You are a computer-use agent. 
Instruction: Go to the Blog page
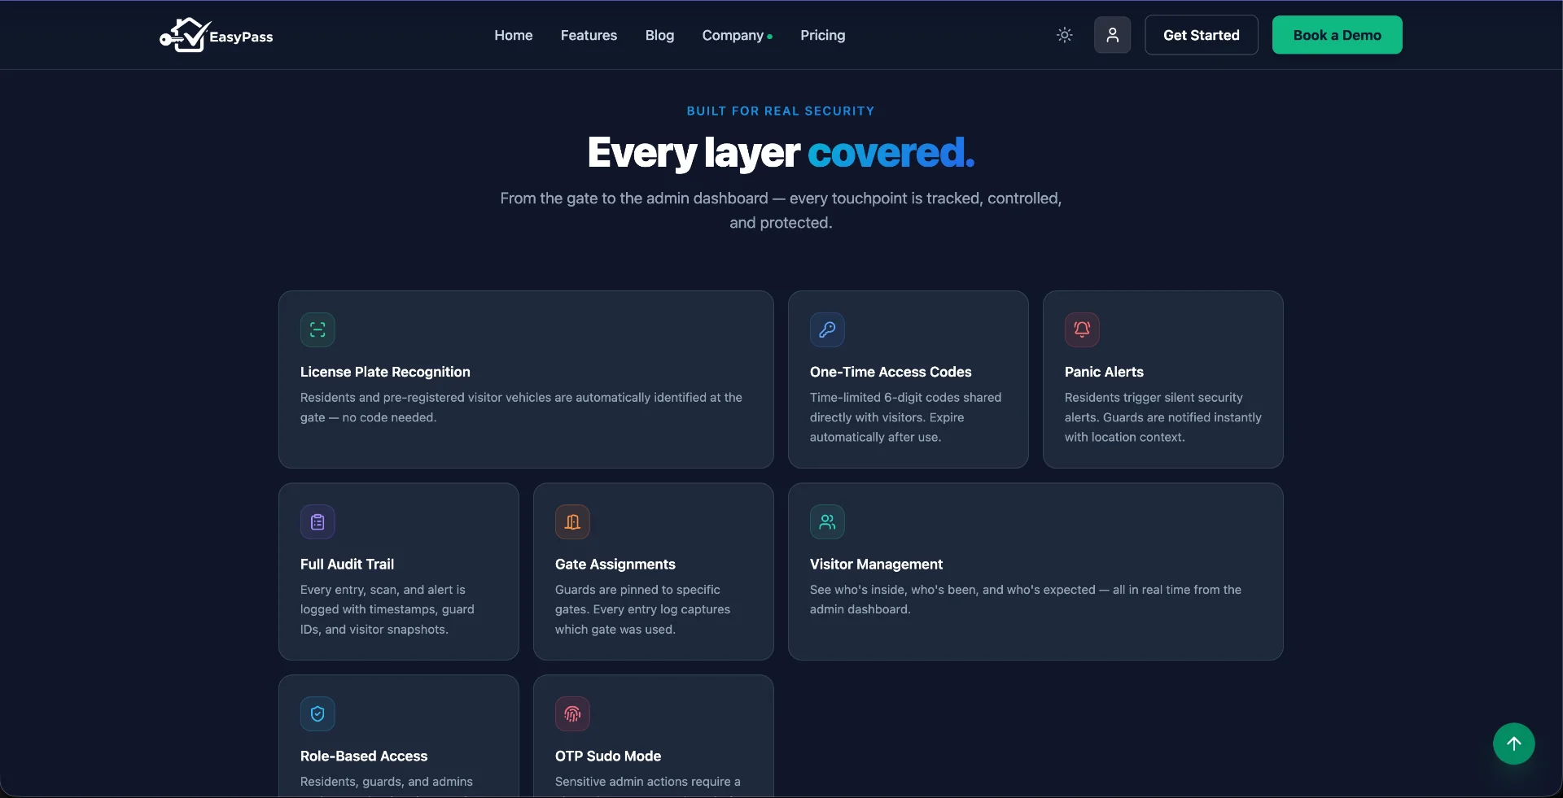point(659,35)
